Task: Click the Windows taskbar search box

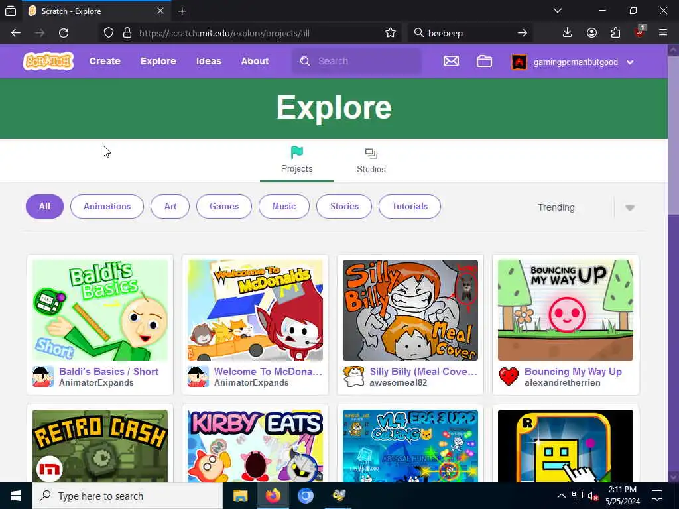Action: (x=127, y=496)
